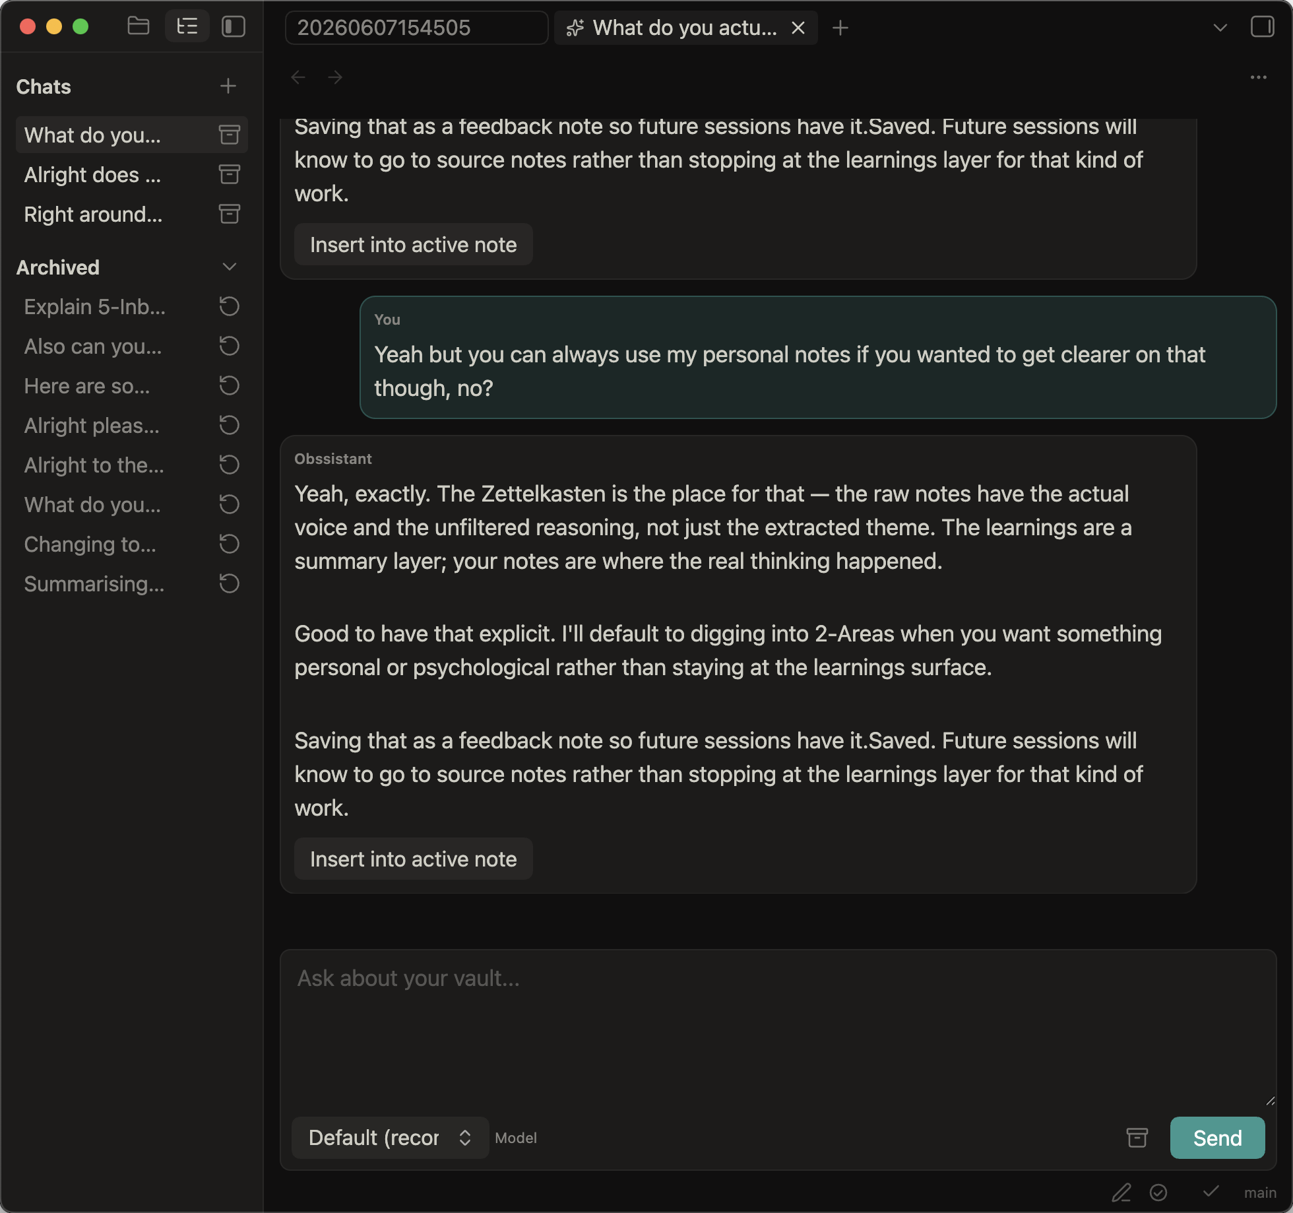Click the 'Archived' section heading
The width and height of the screenshot is (1293, 1213).
[58, 267]
